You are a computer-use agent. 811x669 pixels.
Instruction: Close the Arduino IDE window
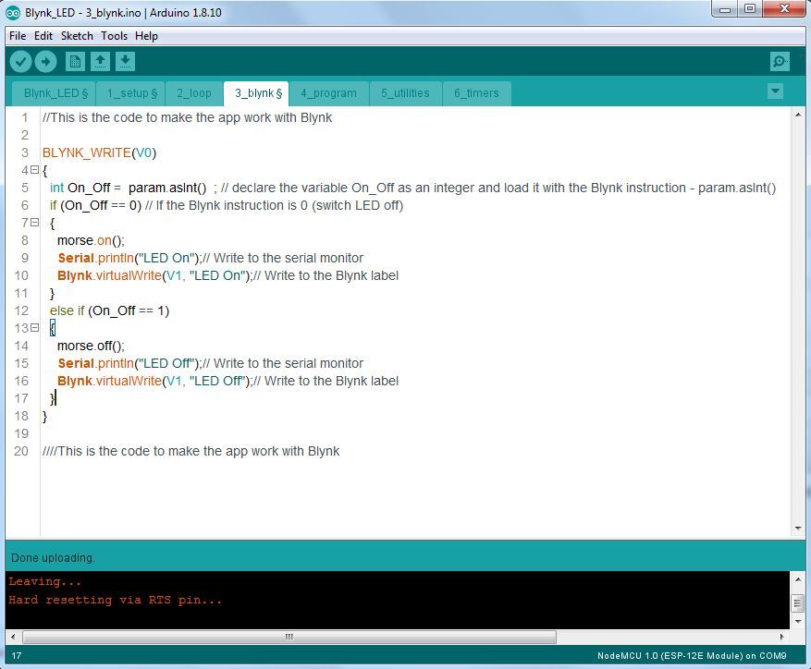point(784,9)
